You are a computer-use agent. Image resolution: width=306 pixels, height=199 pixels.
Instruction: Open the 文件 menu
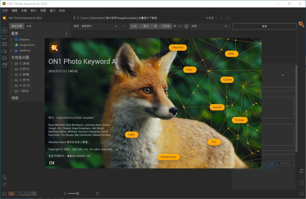(5, 10)
